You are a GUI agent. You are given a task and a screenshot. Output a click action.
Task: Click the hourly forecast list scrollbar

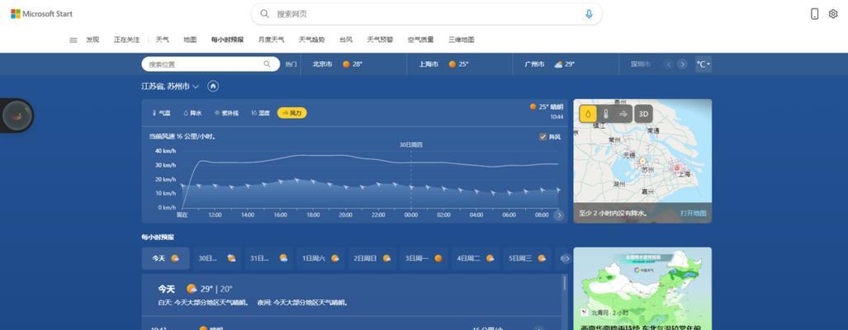(x=565, y=283)
